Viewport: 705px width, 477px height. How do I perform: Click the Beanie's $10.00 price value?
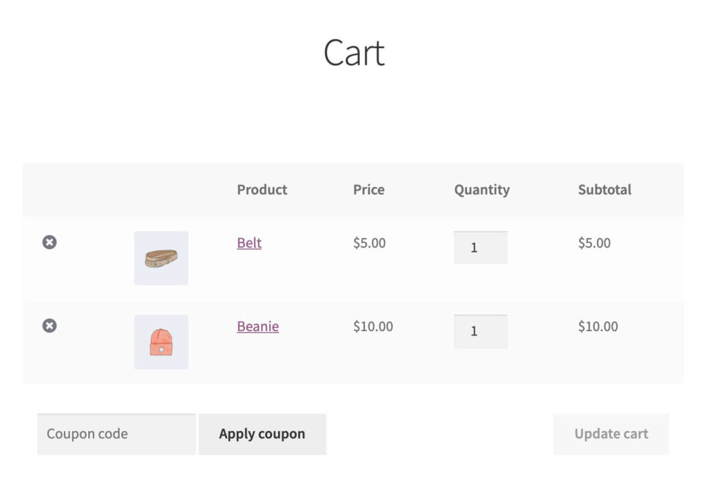pyautogui.click(x=372, y=326)
